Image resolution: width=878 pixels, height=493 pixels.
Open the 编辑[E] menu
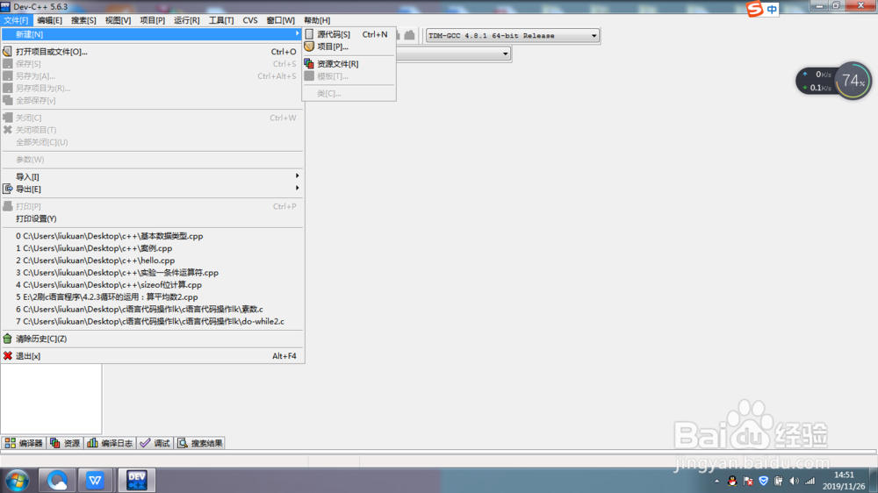tap(49, 20)
